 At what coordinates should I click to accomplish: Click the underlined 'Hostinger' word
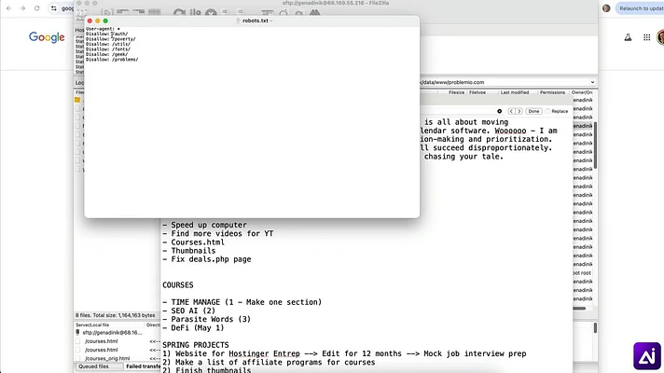click(249, 353)
